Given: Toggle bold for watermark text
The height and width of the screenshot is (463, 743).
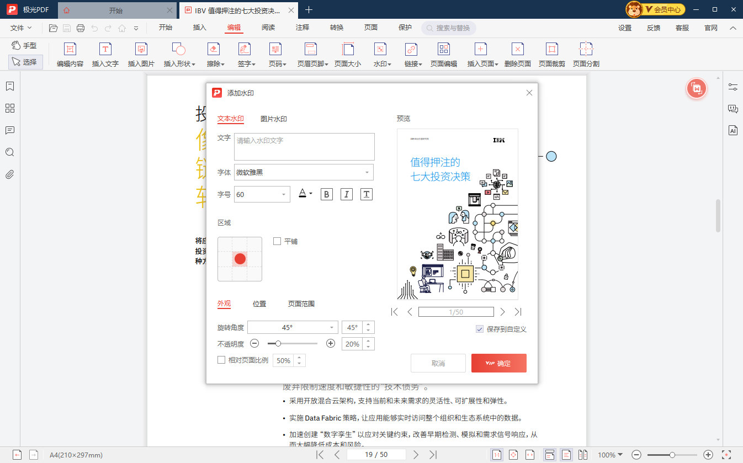Looking at the screenshot, I should 326,194.
